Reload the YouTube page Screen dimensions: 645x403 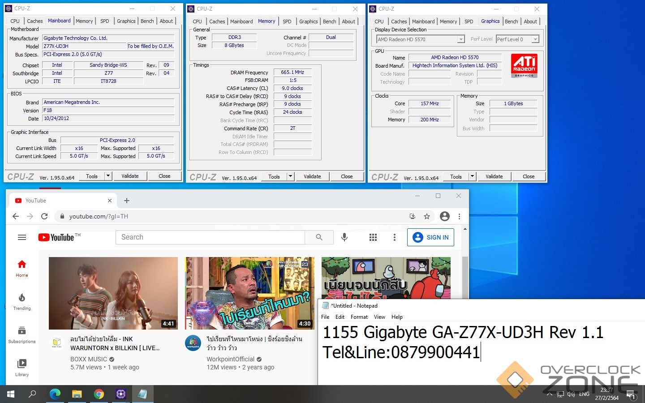tap(44, 216)
